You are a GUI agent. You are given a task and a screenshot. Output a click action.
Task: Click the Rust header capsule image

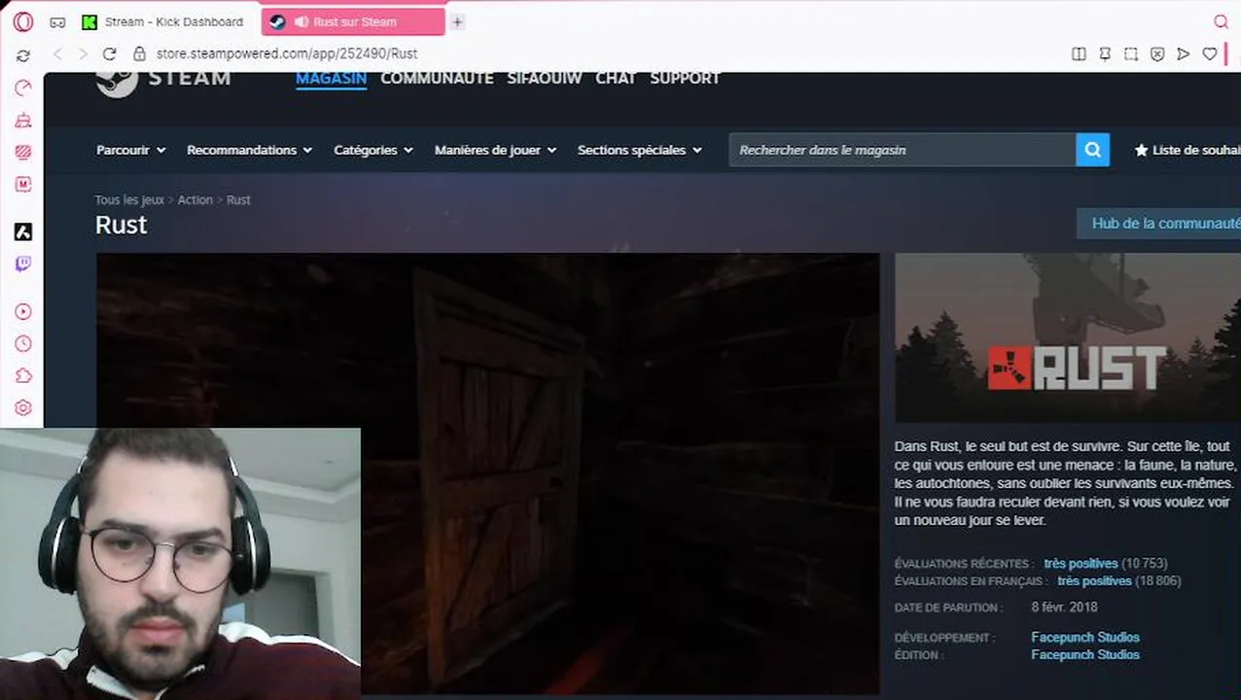click(x=1068, y=337)
